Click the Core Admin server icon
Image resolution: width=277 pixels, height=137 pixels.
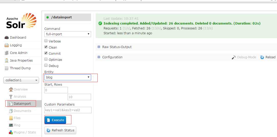pyautogui.click(x=7, y=53)
